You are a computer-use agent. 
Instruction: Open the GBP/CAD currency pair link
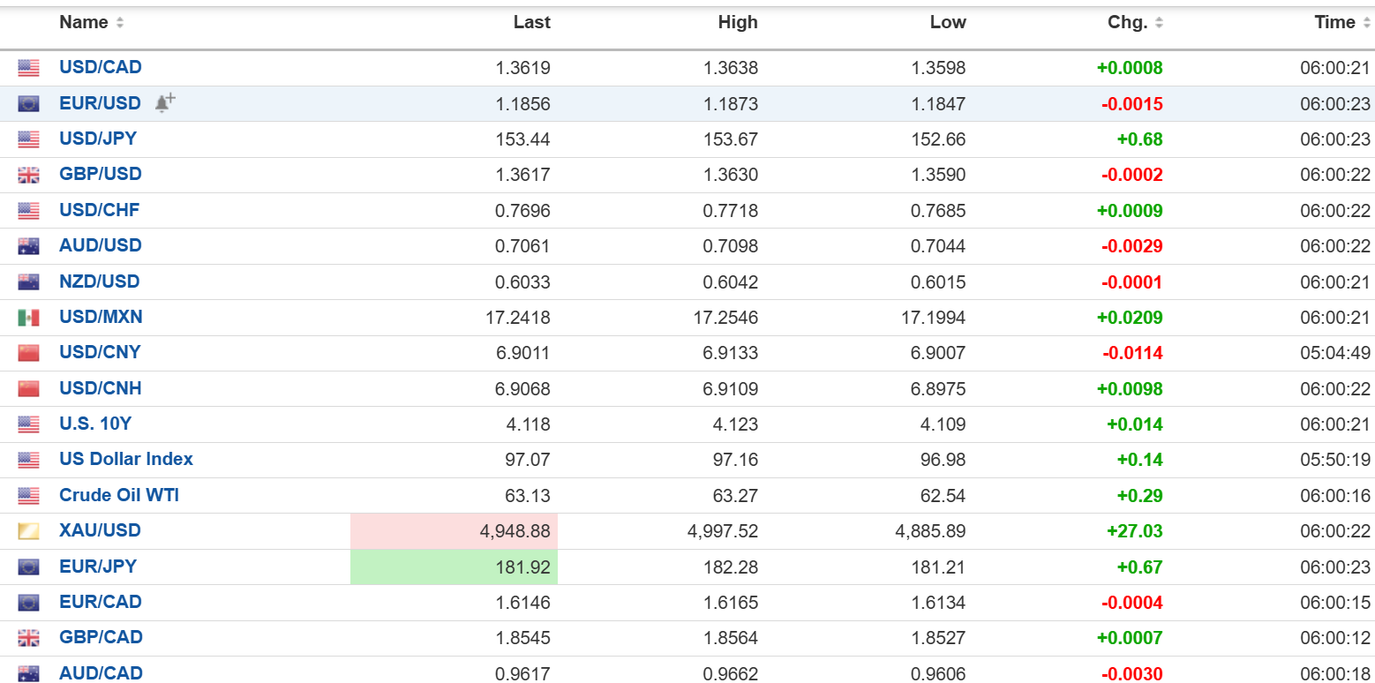101,637
